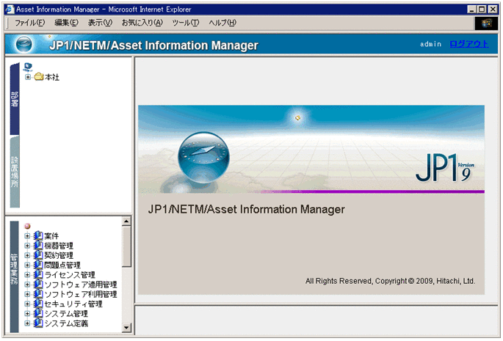Minimize the Internet Explorer window
The width and height of the screenshot is (503, 341).
[x=471, y=10]
